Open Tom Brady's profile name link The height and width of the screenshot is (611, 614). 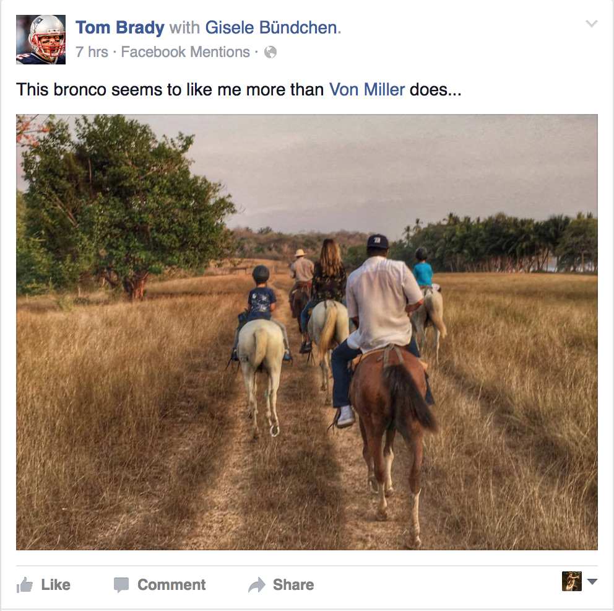point(120,28)
